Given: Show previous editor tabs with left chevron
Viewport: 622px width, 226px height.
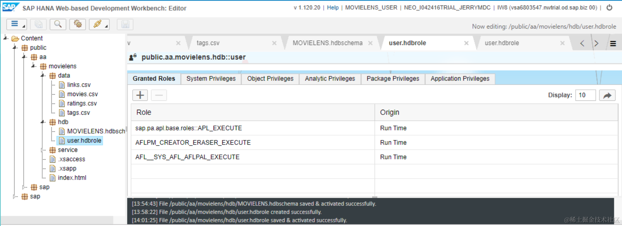Looking at the screenshot, I should click(x=582, y=43).
